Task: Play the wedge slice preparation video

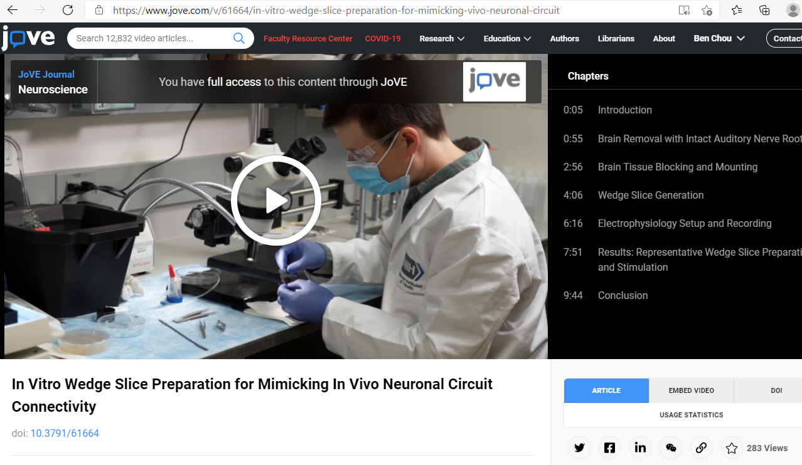Action: pos(276,201)
